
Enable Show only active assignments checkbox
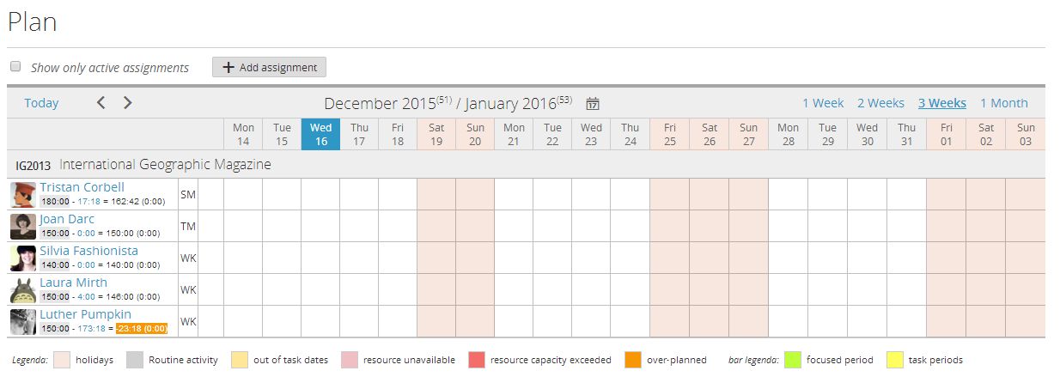click(x=15, y=67)
